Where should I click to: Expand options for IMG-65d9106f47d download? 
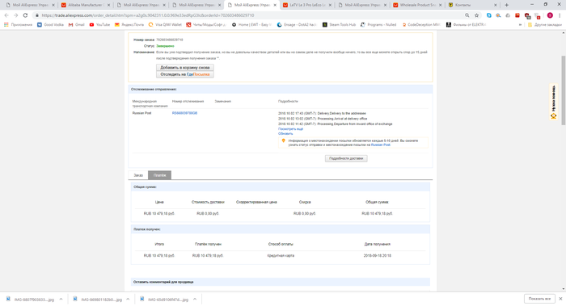[195, 300]
